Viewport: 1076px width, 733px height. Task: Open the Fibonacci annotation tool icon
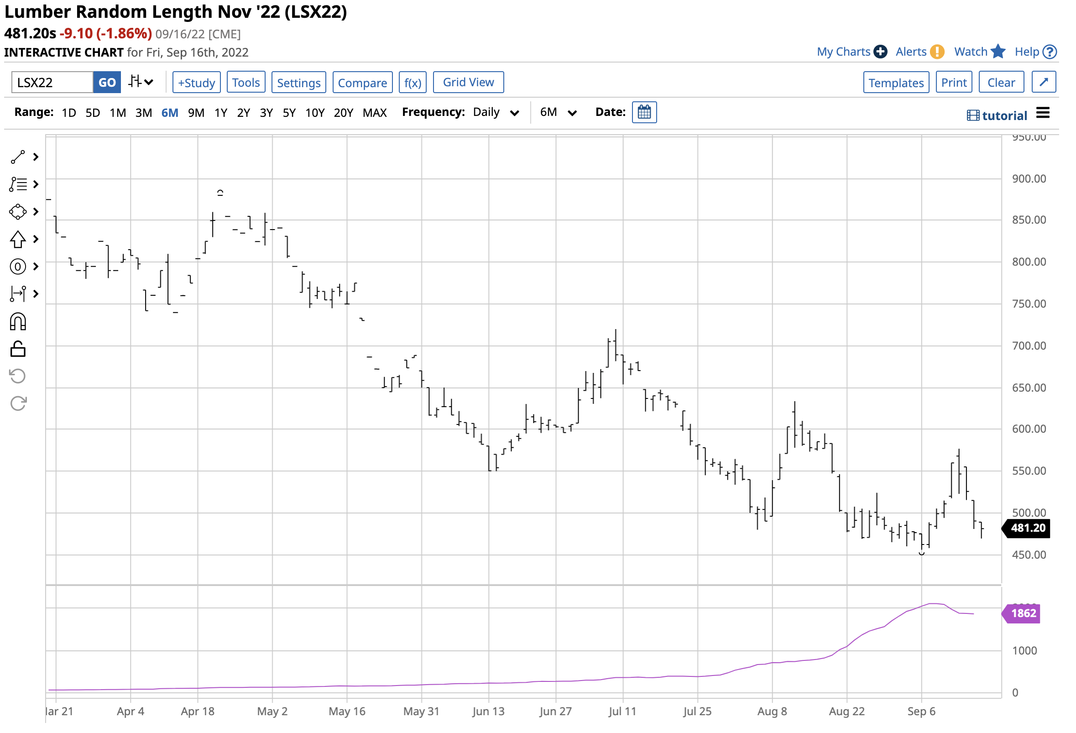pos(18,185)
